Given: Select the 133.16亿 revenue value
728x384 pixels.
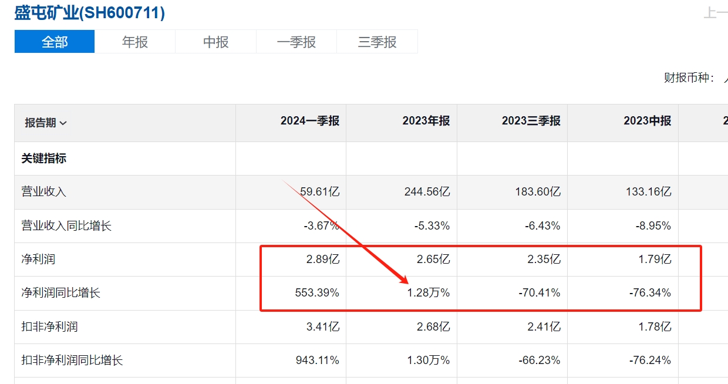Looking at the screenshot, I should pyautogui.click(x=649, y=192).
